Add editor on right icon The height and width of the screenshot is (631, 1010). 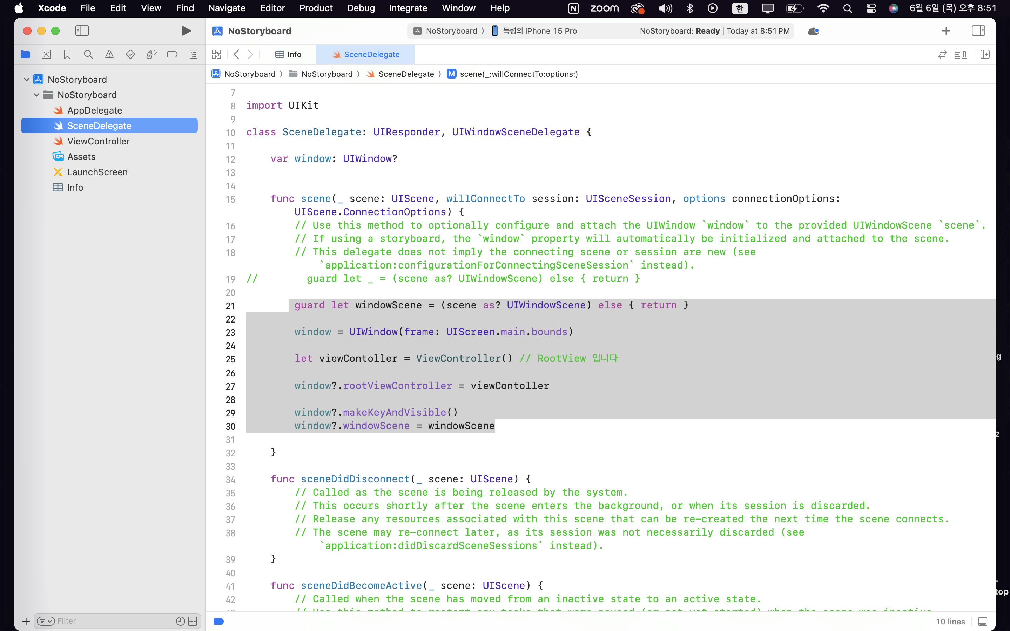[985, 54]
